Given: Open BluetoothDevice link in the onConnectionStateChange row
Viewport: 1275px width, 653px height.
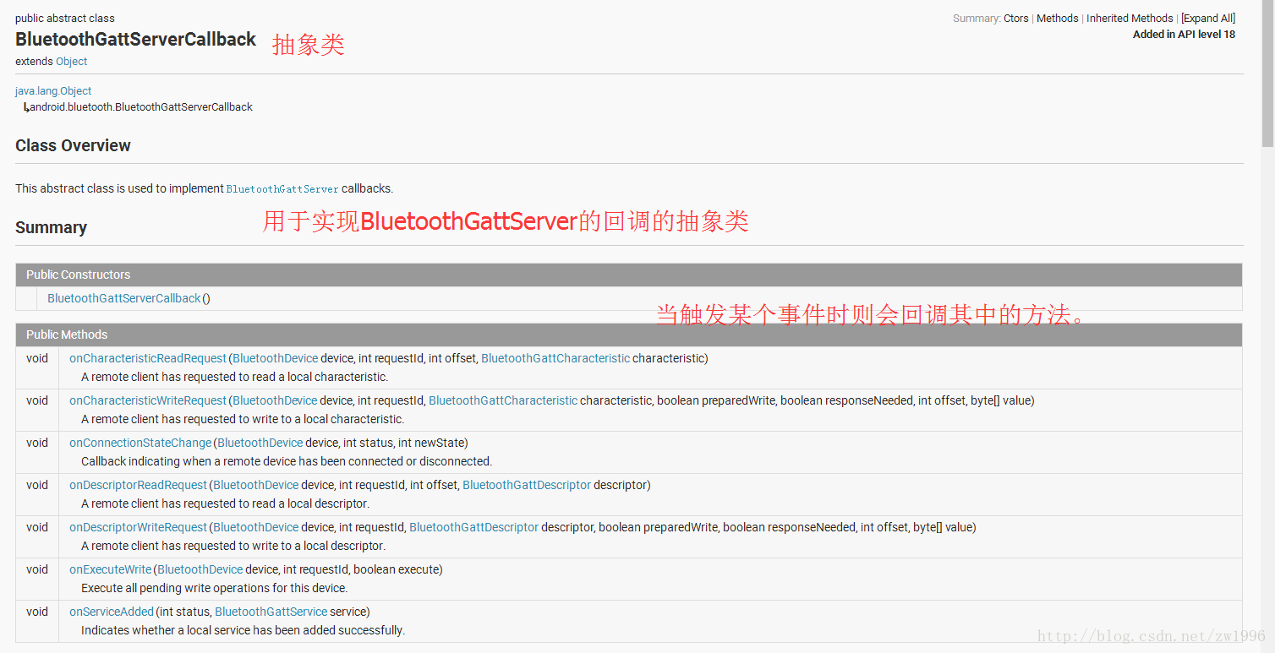Looking at the screenshot, I should [260, 443].
